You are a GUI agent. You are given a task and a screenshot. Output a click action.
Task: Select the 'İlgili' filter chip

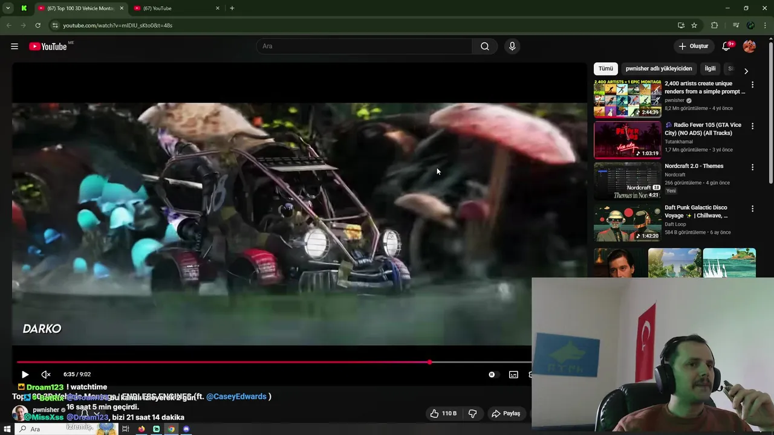tap(710, 69)
